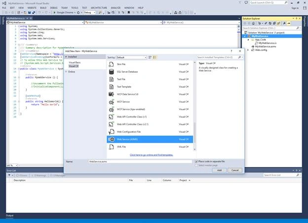Select Visual Basic under Installed templates
Image resolution: width=308 pixels, height=223 pixels.
pyautogui.click(x=75, y=63)
